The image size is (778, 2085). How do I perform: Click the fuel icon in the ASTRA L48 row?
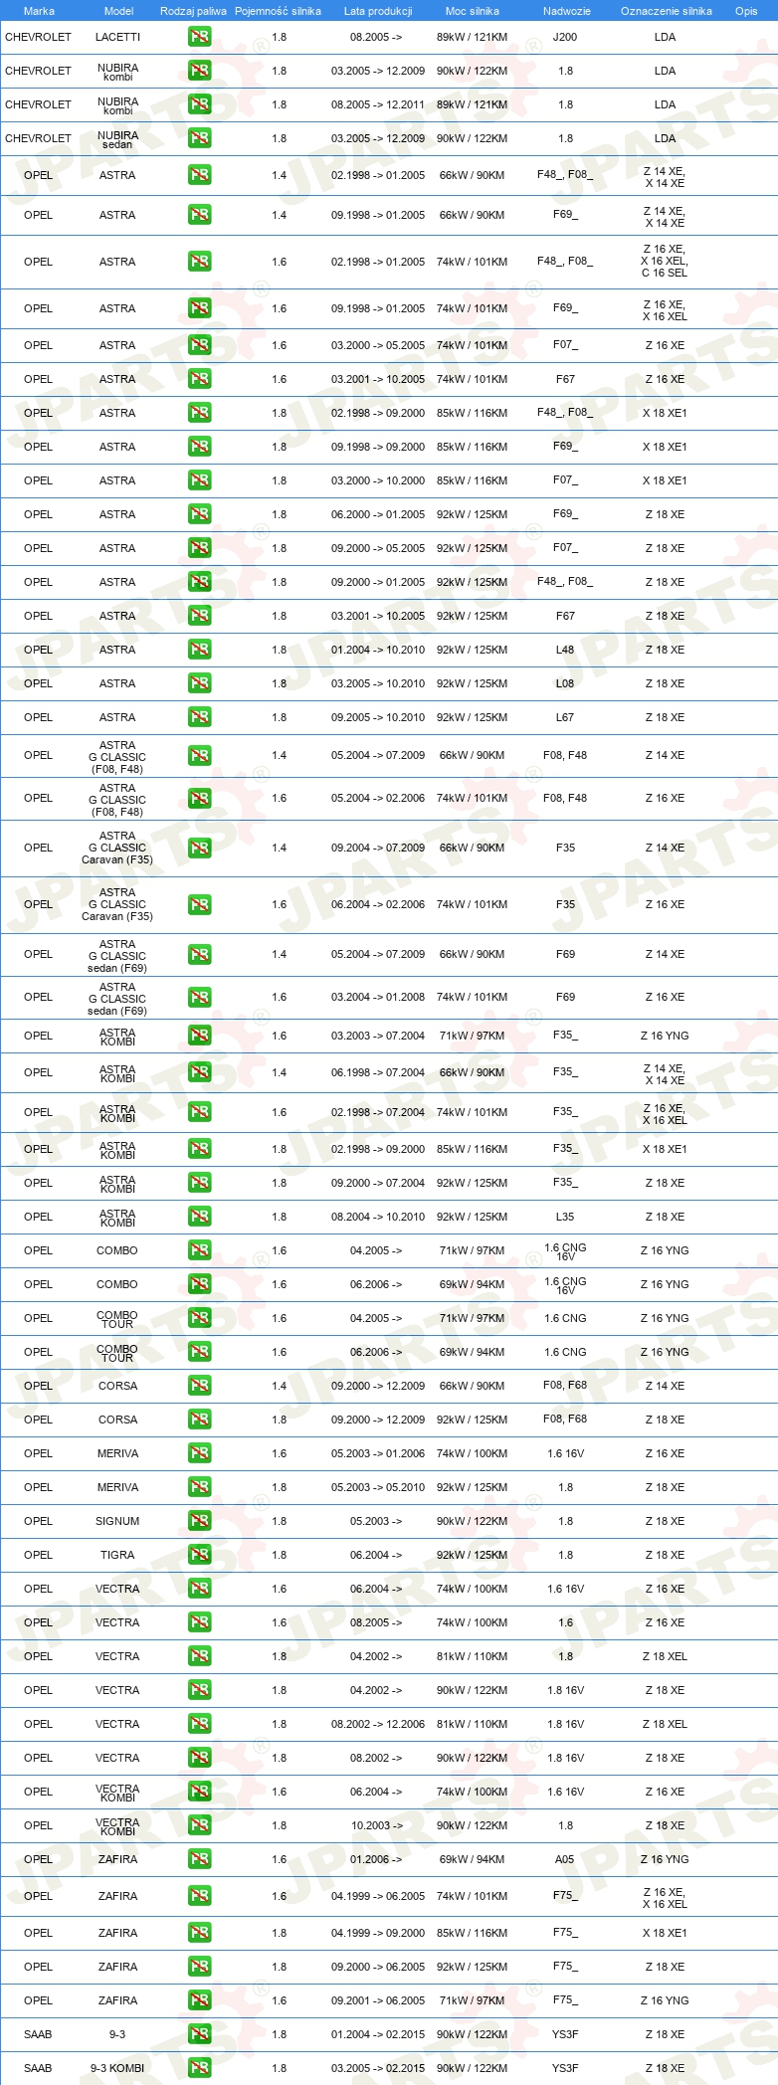coord(199,650)
